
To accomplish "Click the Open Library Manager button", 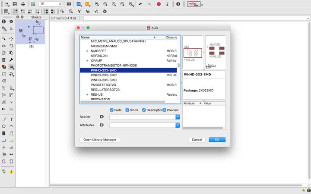I will tap(100, 140).
